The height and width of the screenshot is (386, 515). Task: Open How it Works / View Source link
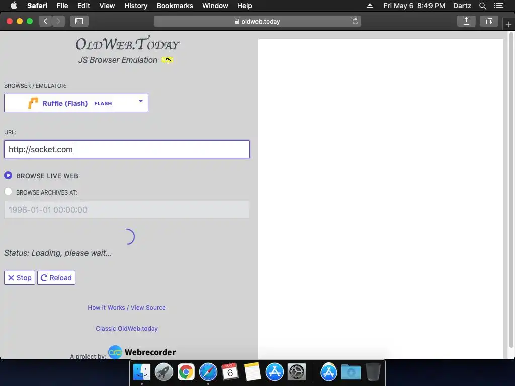pos(127,308)
